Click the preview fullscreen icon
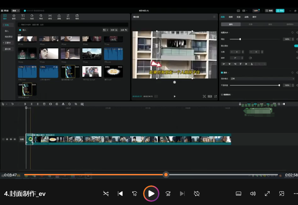Image resolution: width=298 pixels, height=205 pixels. point(216,96)
